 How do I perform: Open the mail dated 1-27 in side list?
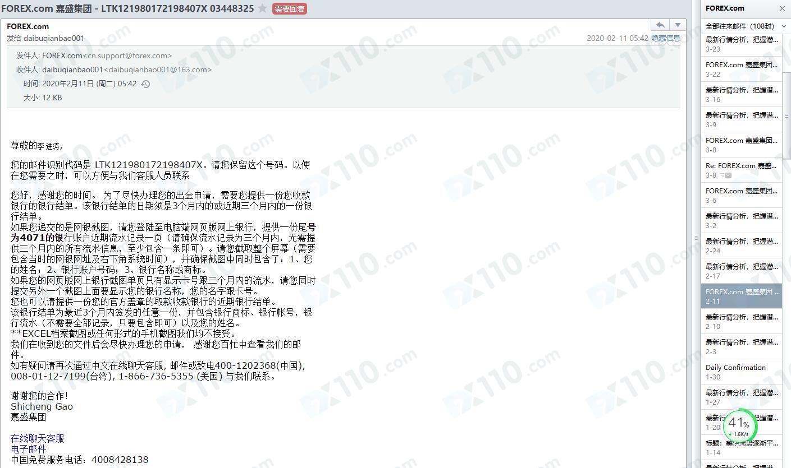click(742, 397)
